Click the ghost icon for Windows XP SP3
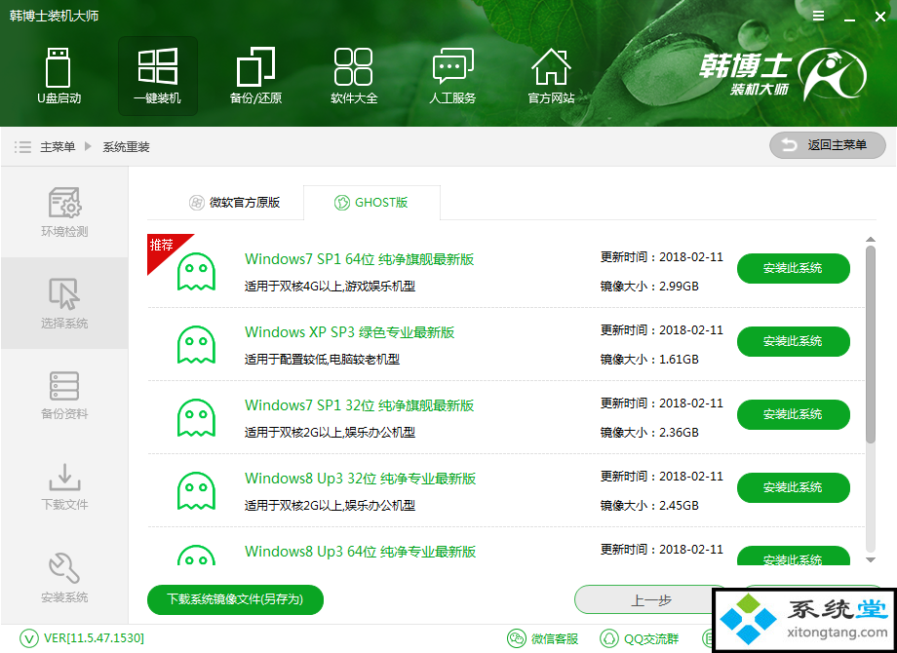The image size is (897, 653). 196,345
